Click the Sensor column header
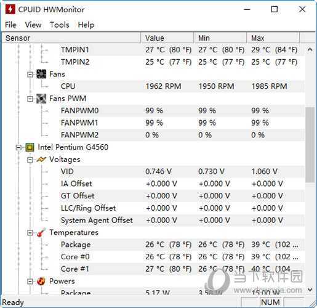 click(71, 38)
